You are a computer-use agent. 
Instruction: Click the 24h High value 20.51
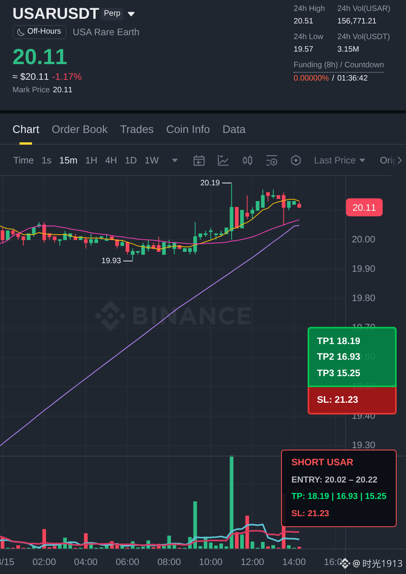(x=303, y=21)
